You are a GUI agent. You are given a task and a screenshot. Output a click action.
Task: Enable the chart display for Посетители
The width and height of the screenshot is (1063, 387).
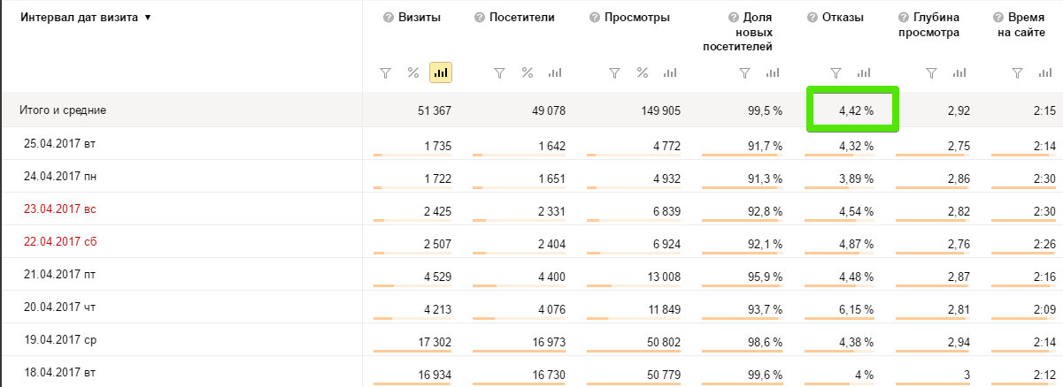(x=555, y=72)
